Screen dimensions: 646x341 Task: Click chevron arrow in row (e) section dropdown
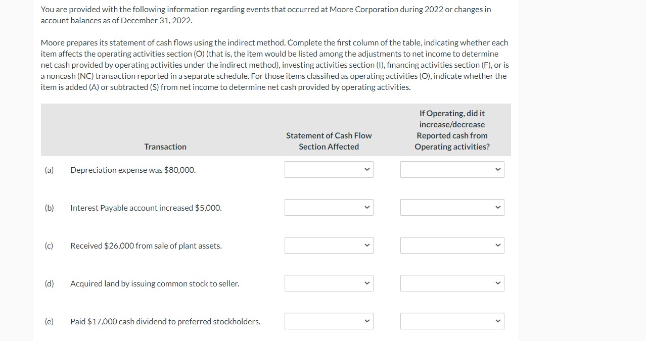point(367,321)
